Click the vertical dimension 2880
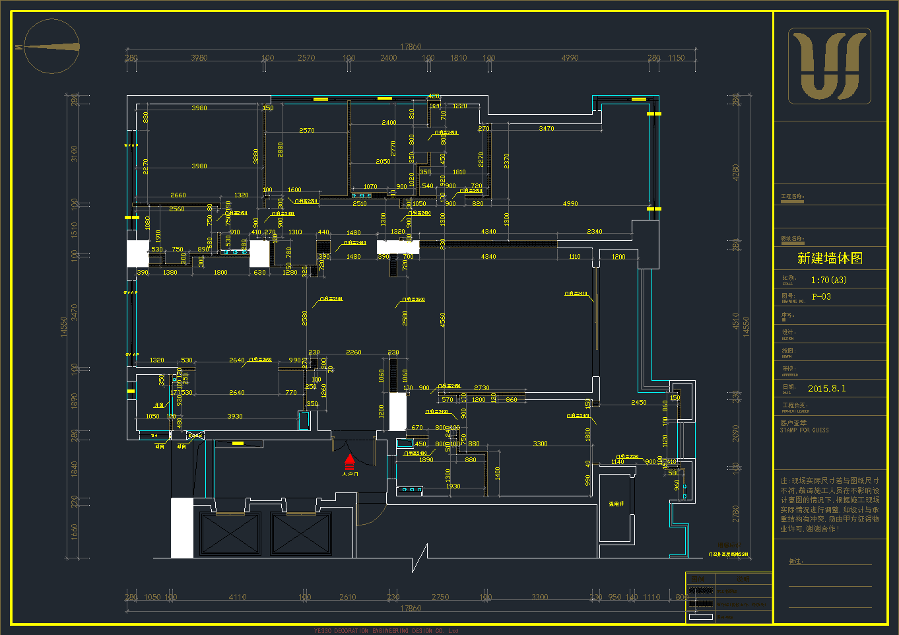The height and width of the screenshot is (635, 899). pos(280,149)
